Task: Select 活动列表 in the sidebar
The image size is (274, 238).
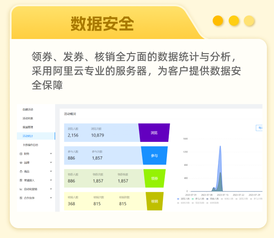Action: (28, 118)
